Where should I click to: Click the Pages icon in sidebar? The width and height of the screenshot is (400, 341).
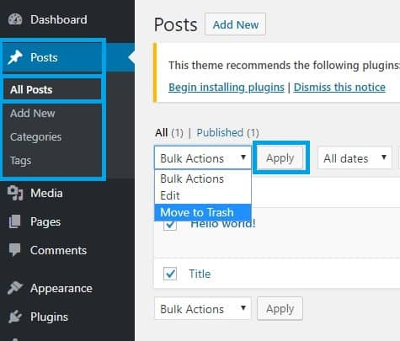(14, 221)
